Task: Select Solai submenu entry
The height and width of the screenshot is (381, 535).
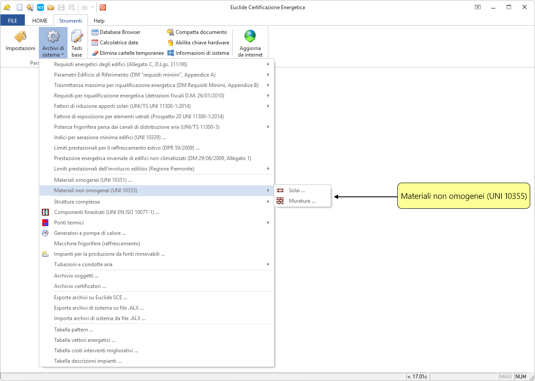Action: tap(296, 190)
